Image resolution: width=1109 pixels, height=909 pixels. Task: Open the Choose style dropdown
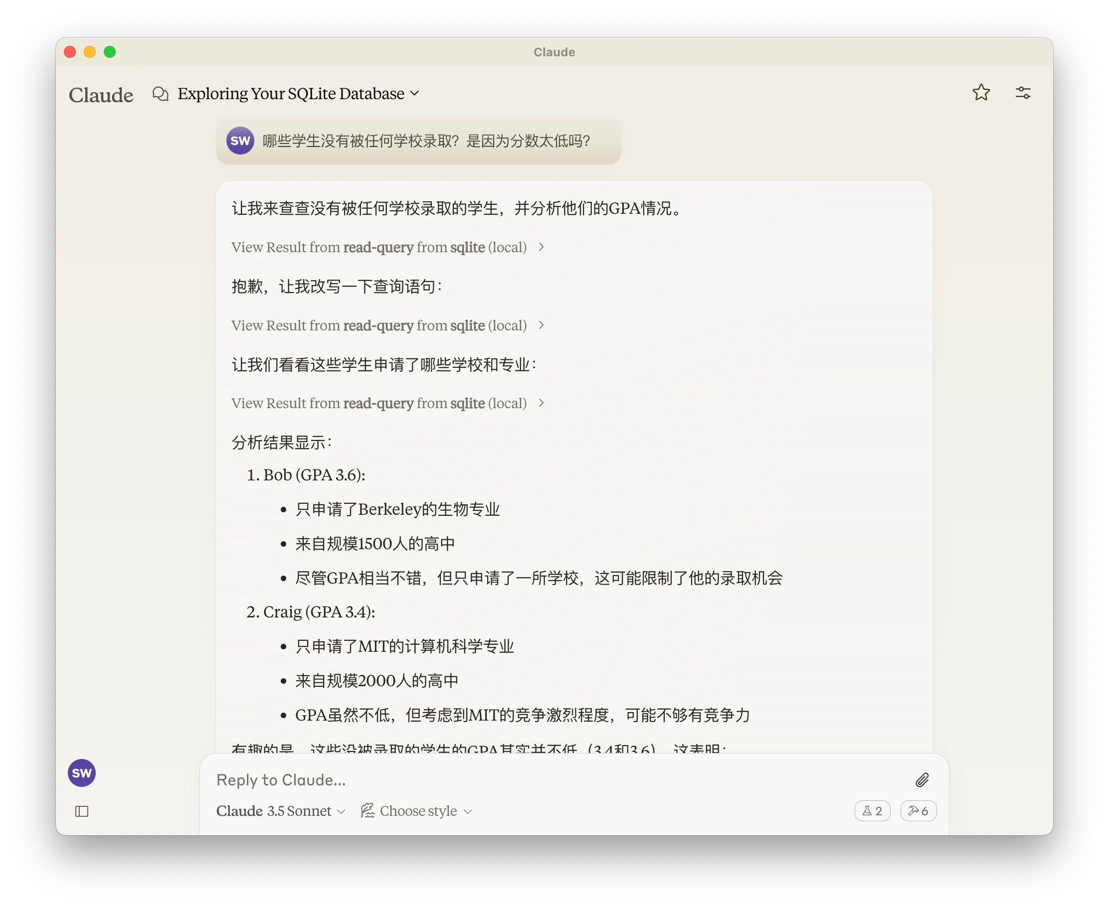tap(416, 811)
